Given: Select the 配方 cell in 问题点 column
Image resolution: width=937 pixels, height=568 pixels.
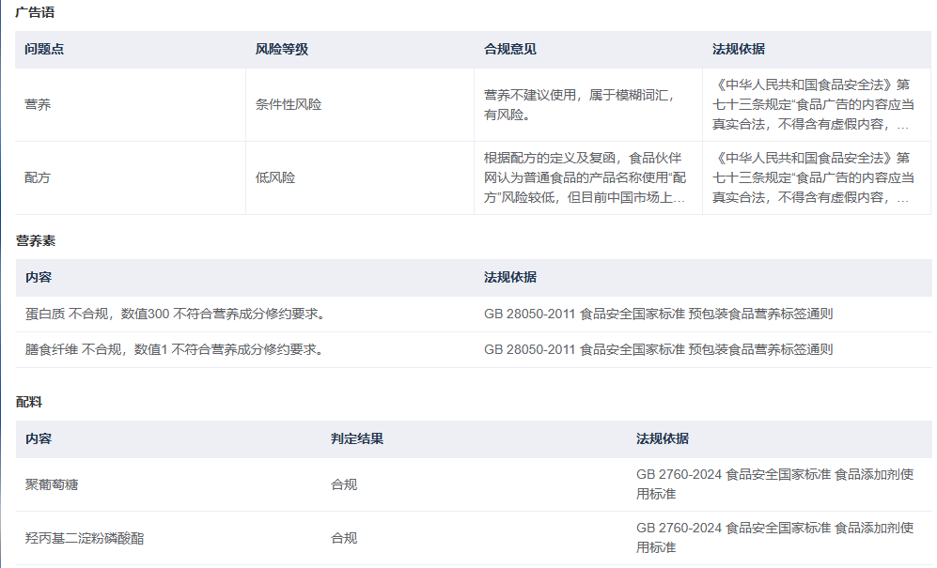Looking at the screenshot, I should (38, 177).
